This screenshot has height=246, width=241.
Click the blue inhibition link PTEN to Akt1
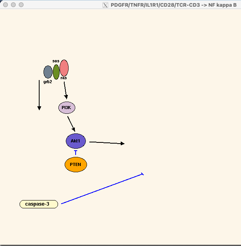pos(76,153)
